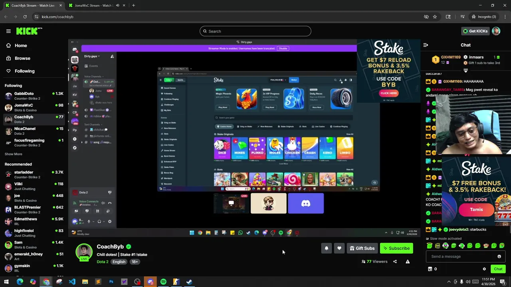Click joevydota2 username in chat
The width and height of the screenshot is (511, 287).
click(x=460, y=230)
